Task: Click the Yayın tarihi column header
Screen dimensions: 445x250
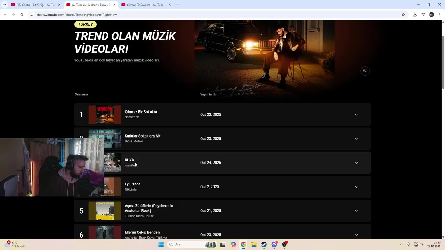Action: [x=208, y=94]
